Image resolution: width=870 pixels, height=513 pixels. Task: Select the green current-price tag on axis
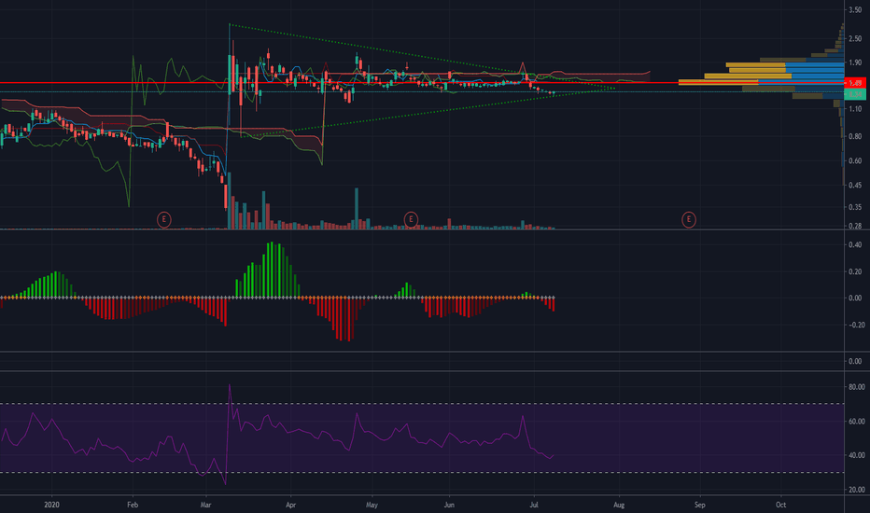[855, 94]
